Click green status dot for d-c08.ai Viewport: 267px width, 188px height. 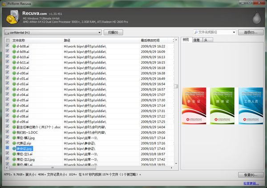14,116
